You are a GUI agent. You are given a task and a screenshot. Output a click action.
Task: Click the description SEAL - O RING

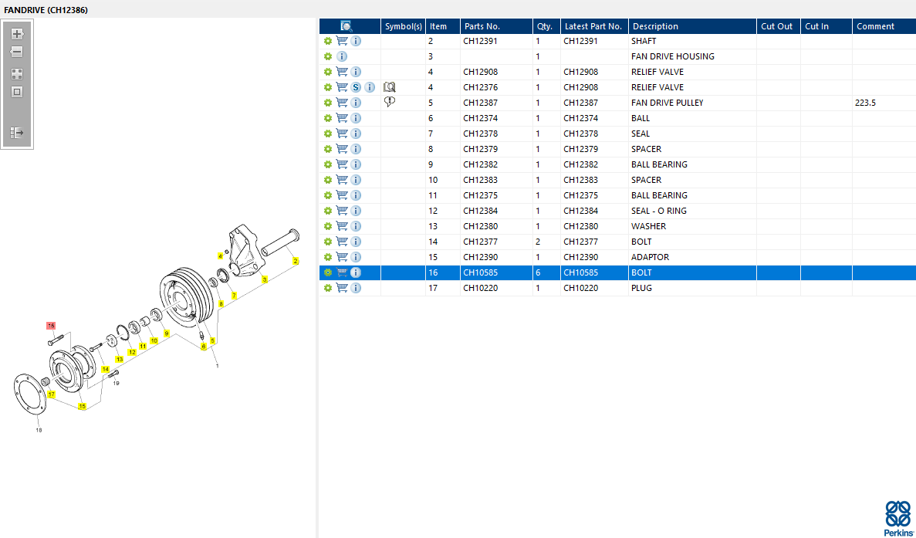tap(659, 211)
